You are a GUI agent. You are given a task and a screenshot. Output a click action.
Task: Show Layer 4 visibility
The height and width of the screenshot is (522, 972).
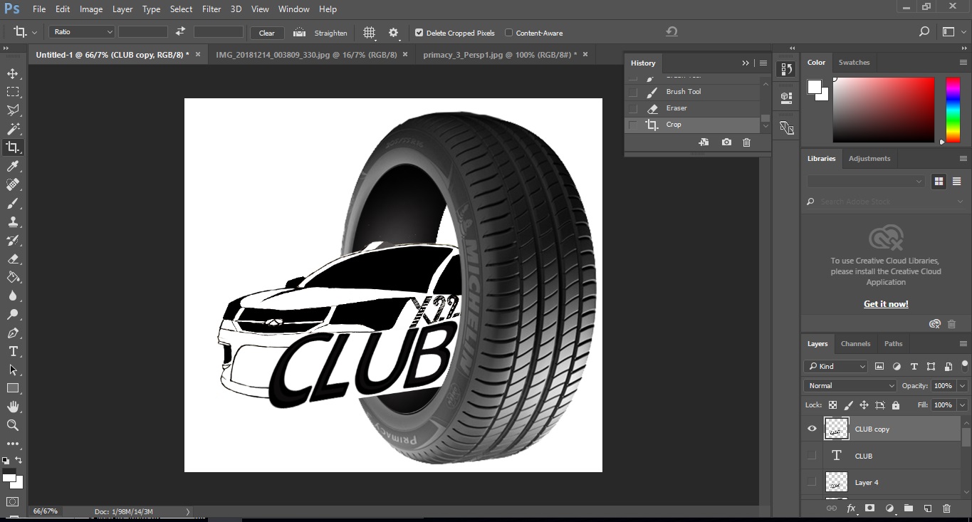(x=812, y=482)
